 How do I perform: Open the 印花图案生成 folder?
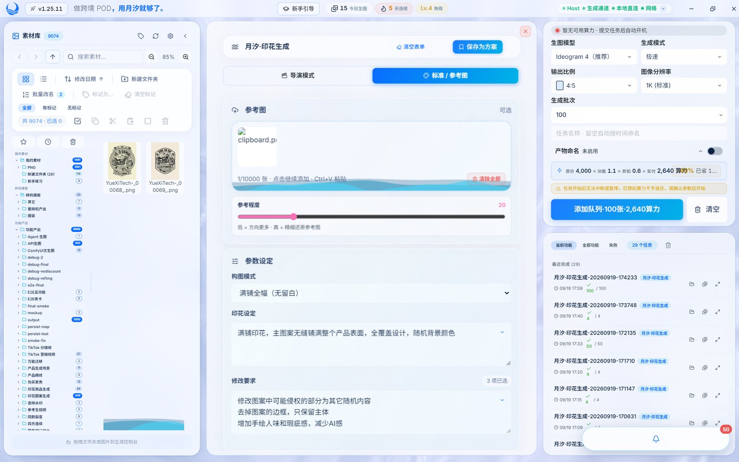[39, 396]
